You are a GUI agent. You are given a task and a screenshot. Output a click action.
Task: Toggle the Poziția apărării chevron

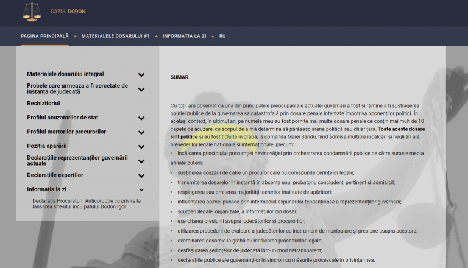(141, 147)
